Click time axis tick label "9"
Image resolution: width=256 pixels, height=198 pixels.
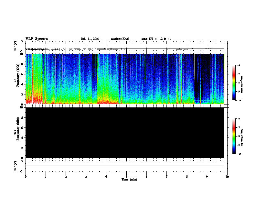click(x=207, y=177)
